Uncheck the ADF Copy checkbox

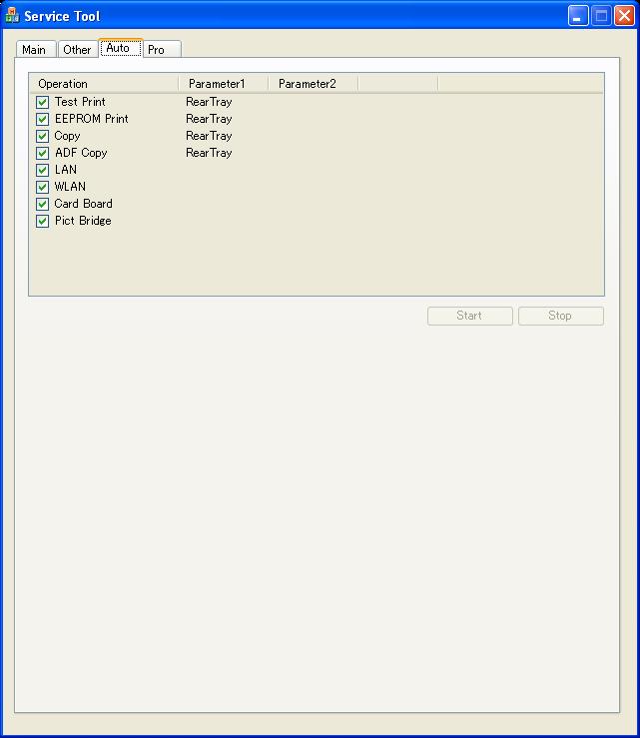coord(43,153)
